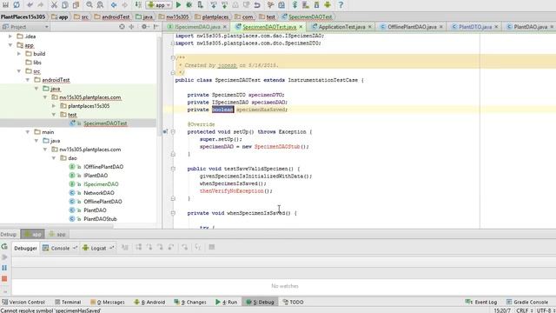Click the Debug bug icon in toolbar

(x=189, y=4)
